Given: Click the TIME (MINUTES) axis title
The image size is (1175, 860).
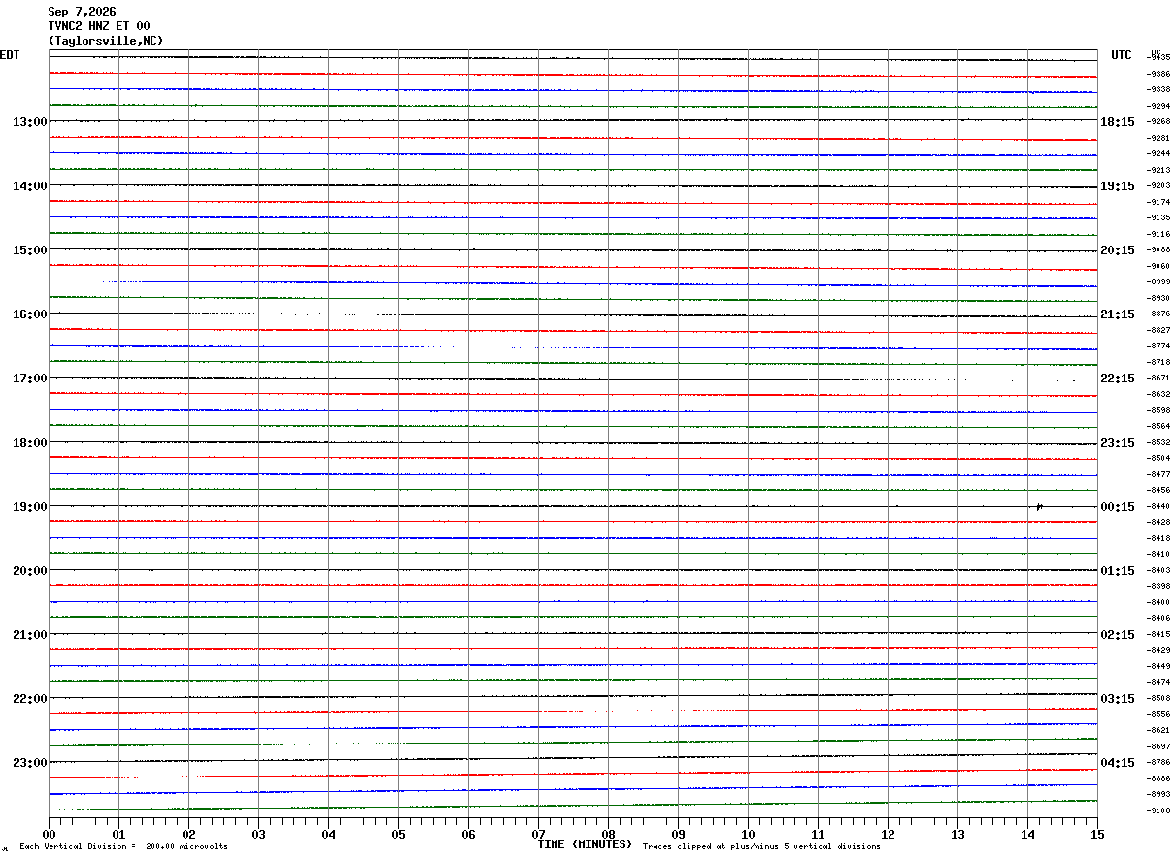Looking at the screenshot, I should point(585,844).
